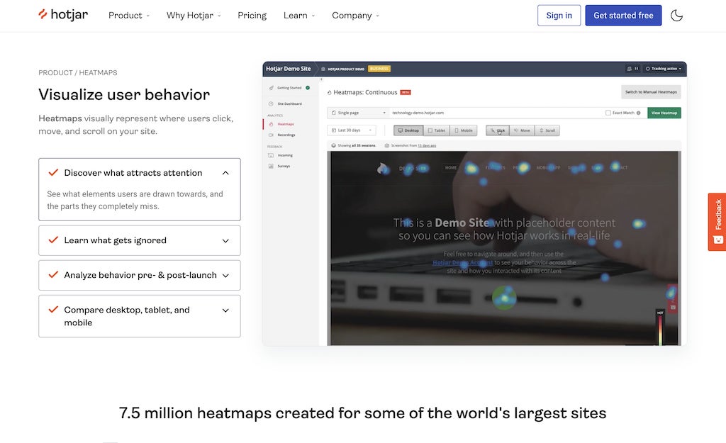726x443 pixels.
Task: Click the Getting Started rocket icon in demo sidebar
Action: click(x=272, y=87)
